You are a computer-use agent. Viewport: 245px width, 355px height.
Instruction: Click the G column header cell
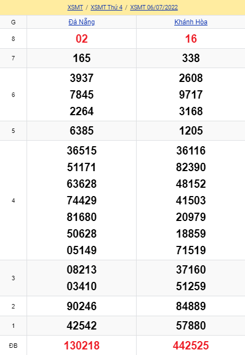[13, 22]
